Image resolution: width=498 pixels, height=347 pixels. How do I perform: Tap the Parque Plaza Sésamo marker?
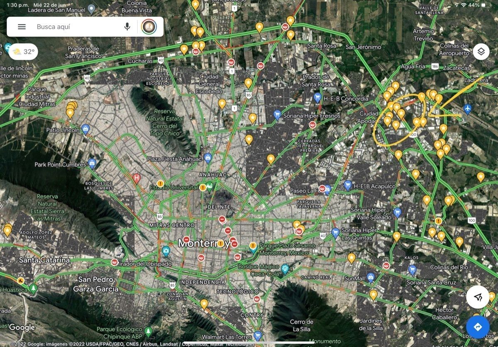[253, 247]
